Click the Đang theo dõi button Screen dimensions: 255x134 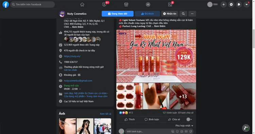click(118, 14)
